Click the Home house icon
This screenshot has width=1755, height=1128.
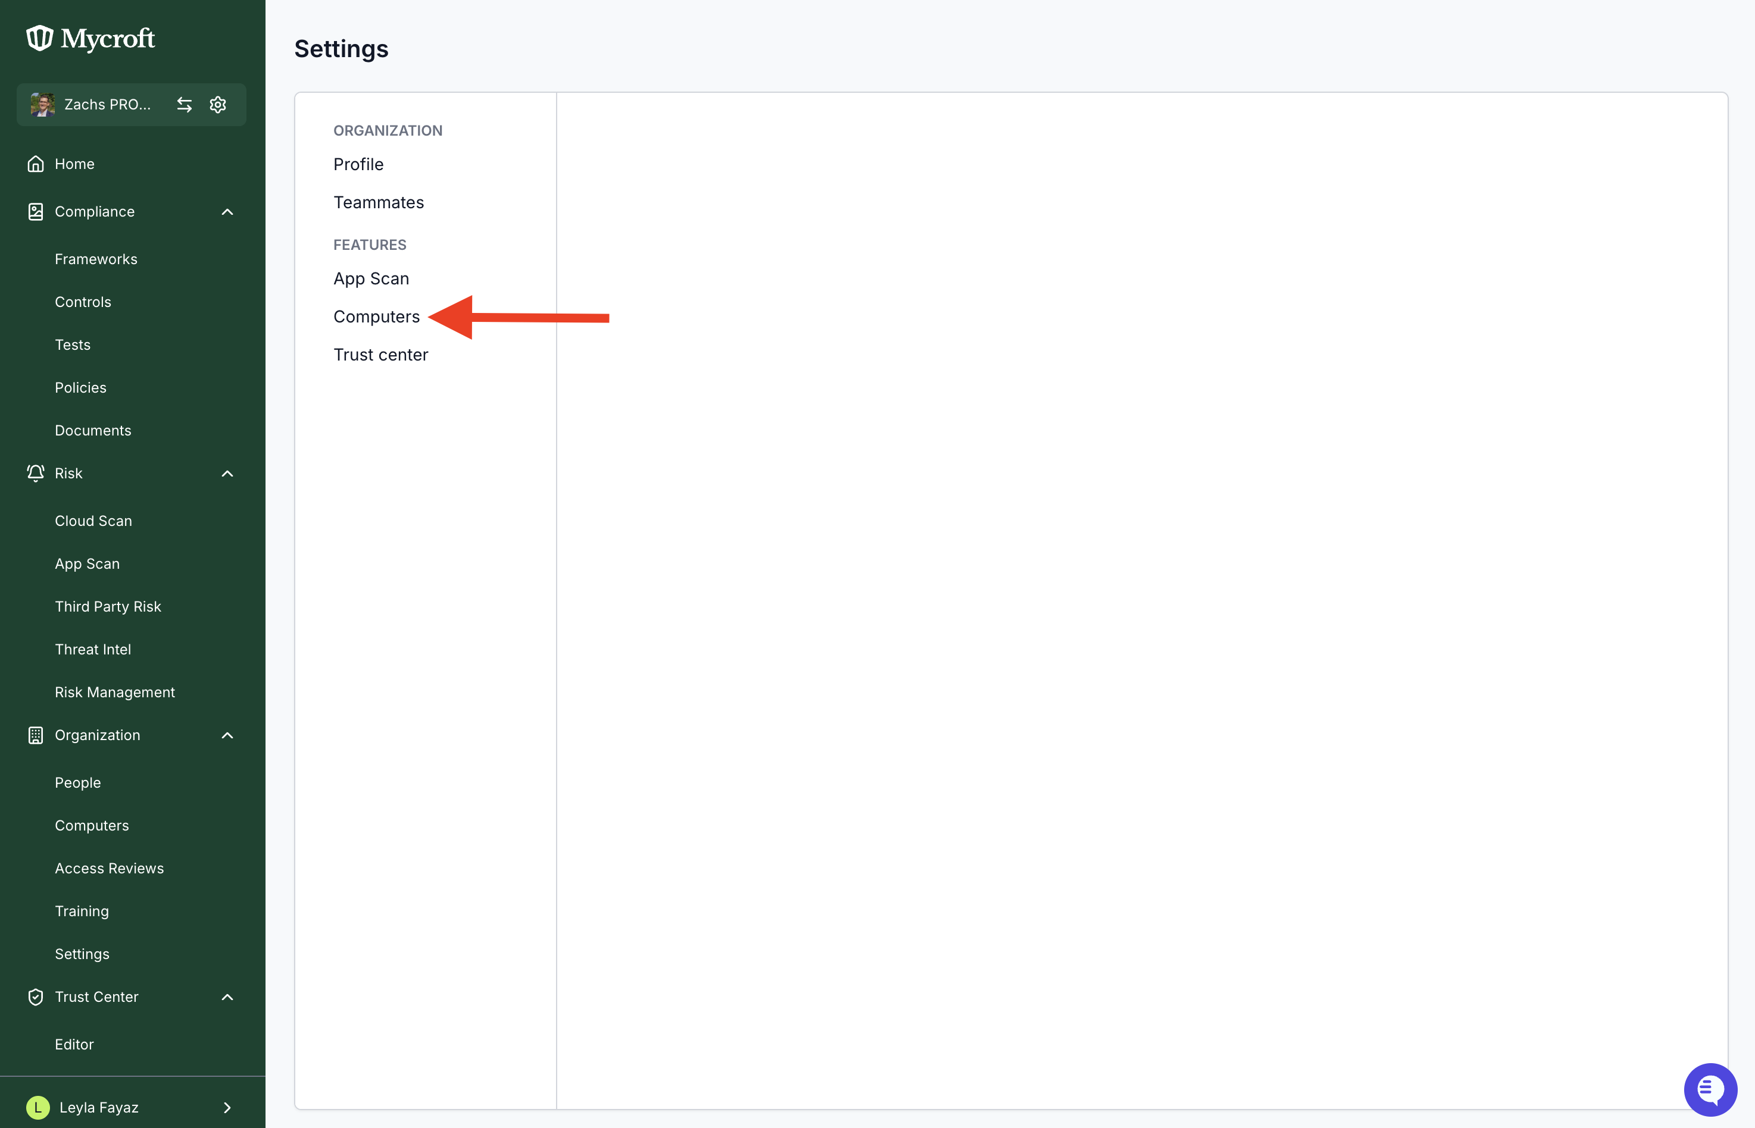pos(35,164)
